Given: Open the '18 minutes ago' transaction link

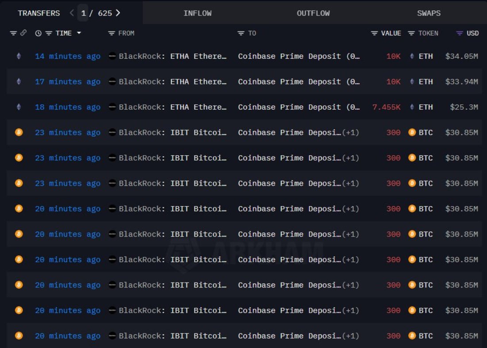Looking at the screenshot, I should [68, 107].
